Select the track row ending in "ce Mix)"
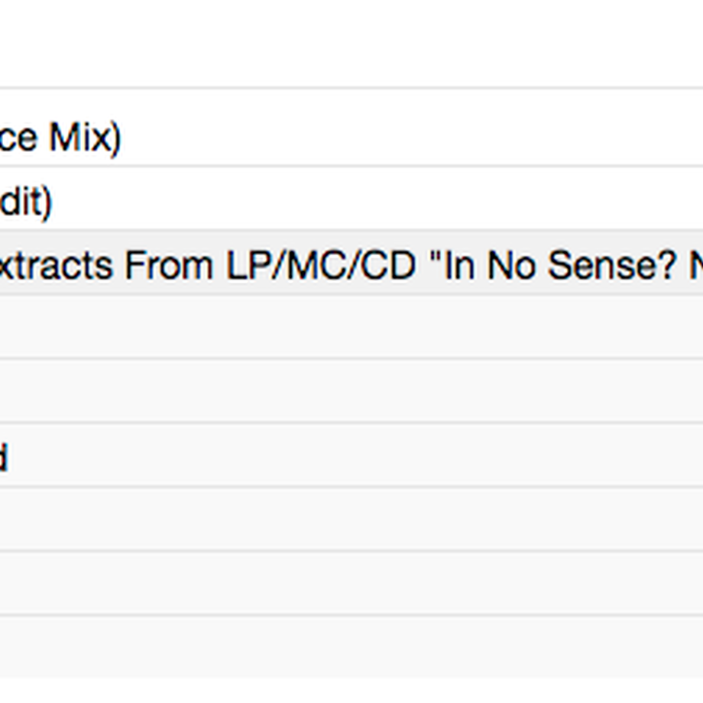703x703 pixels. [351, 128]
